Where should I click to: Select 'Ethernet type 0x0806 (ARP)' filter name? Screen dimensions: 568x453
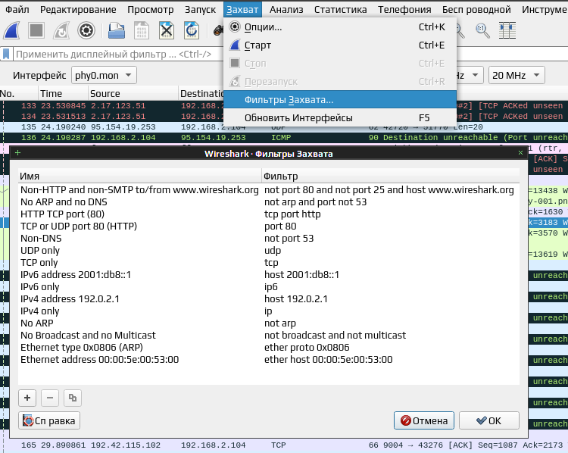[82, 348]
